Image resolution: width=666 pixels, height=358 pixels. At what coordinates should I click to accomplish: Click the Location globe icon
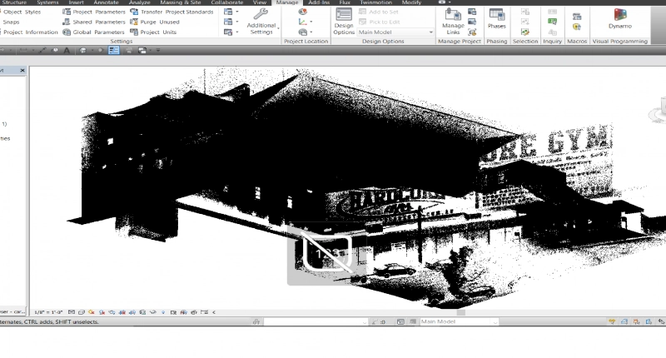pos(302,12)
